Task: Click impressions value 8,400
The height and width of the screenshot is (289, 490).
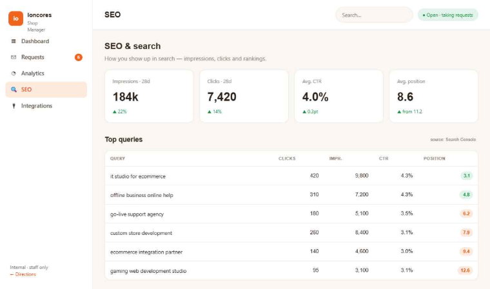Action: [x=362, y=232]
